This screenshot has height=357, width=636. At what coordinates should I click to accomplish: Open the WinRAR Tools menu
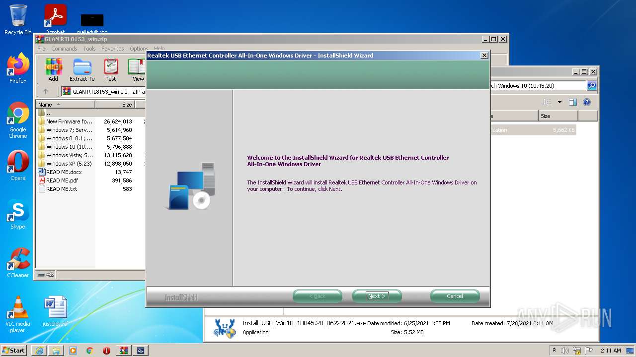89,49
